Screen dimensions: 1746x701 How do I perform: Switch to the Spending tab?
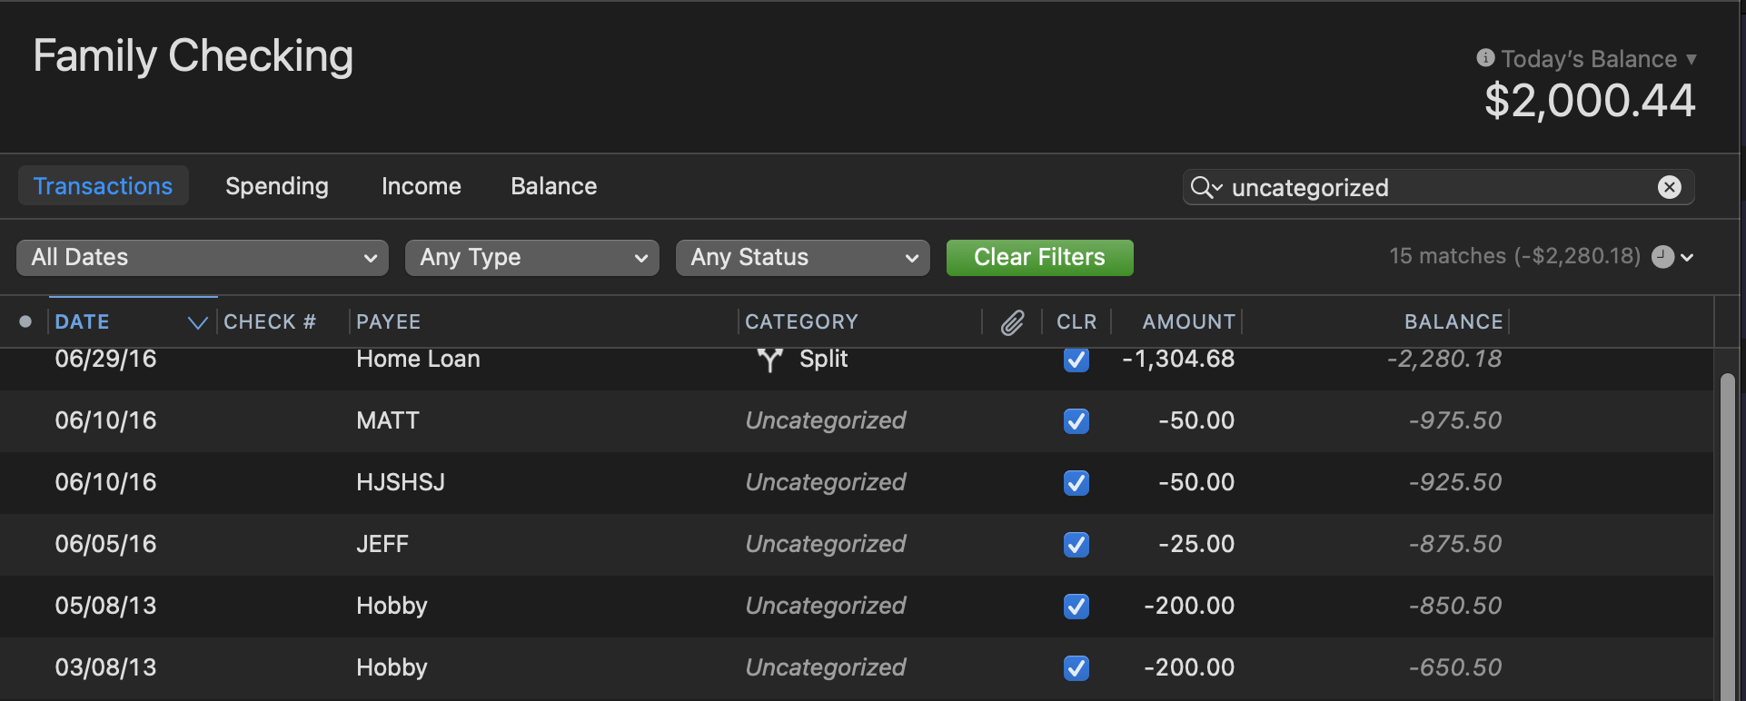click(x=277, y=186)
